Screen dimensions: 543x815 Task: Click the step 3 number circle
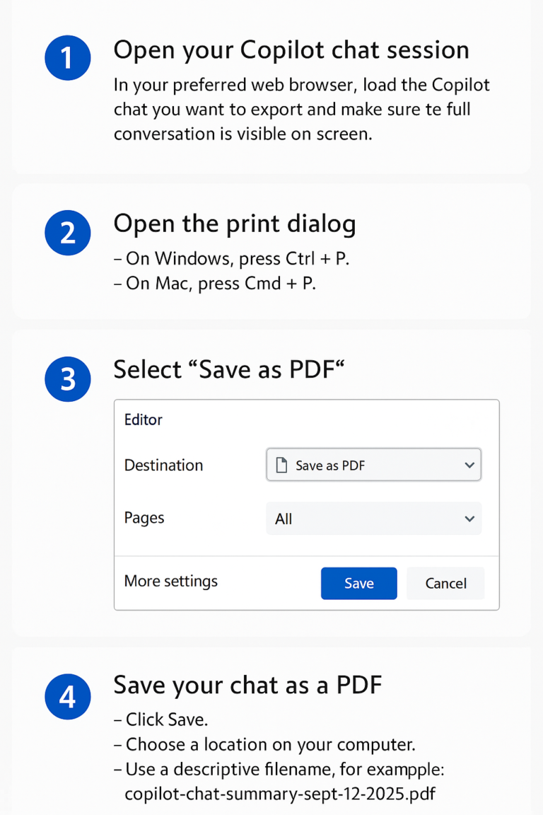[x=67, y=378]
